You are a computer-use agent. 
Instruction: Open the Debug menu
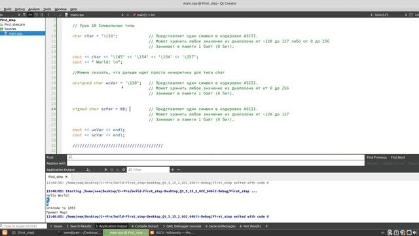point(20,9)
